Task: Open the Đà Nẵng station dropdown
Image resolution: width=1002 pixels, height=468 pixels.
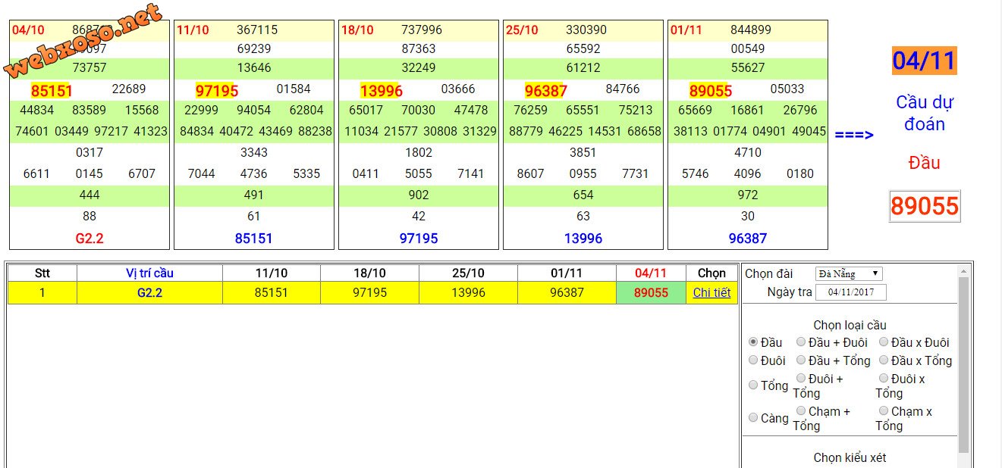Action: click(x=849, y=273)
